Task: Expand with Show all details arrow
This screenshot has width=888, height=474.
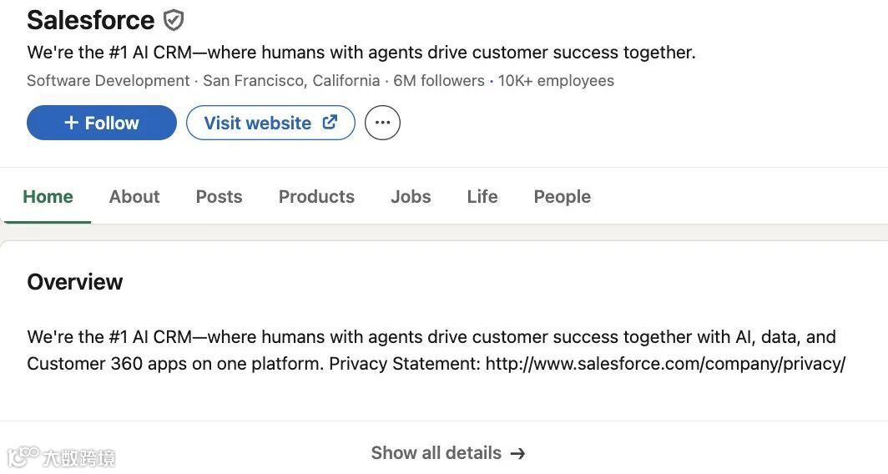Action: pos(448,453)
